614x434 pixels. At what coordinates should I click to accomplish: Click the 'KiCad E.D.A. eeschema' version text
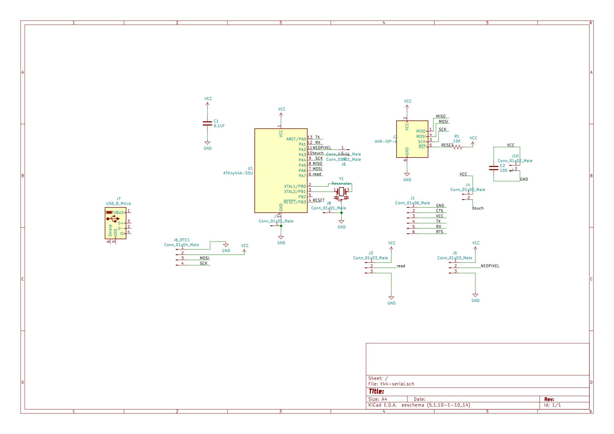coord(419,405)
